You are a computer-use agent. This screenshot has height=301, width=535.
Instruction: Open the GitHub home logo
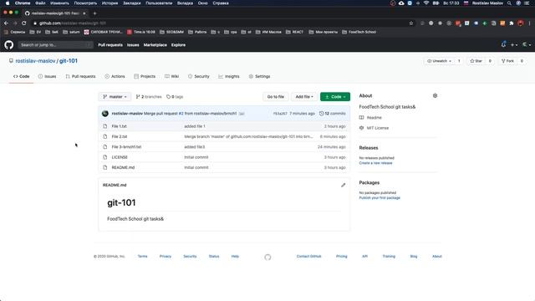click(x=9, y=44)
